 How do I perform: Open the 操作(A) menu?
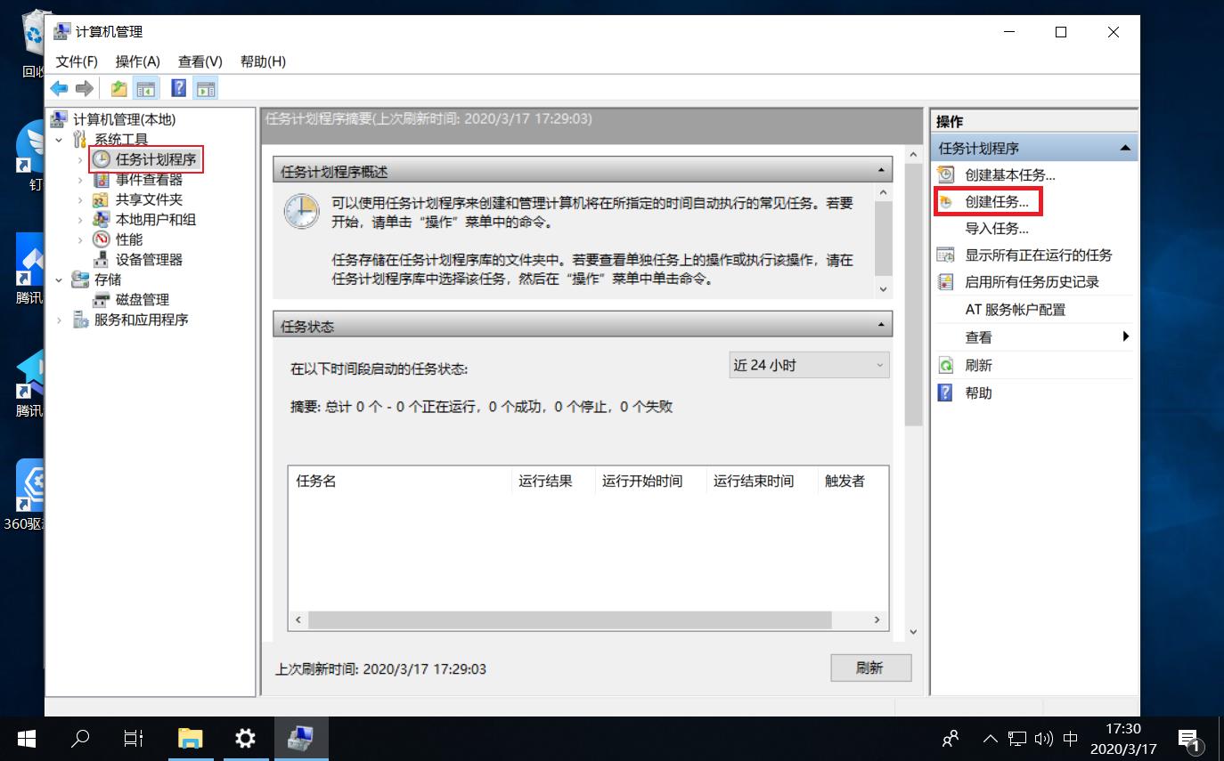pyautogui.click(x=137, y=61)
